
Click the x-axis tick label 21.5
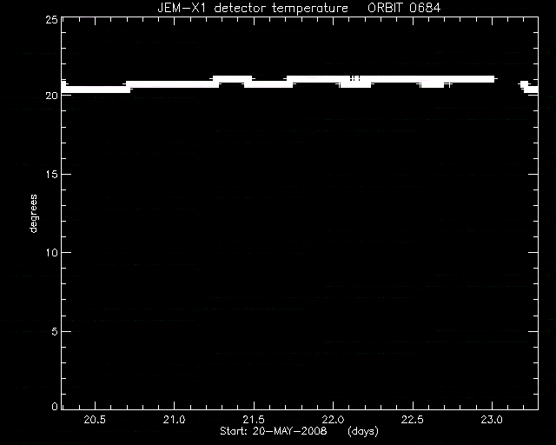pos(254,420)
